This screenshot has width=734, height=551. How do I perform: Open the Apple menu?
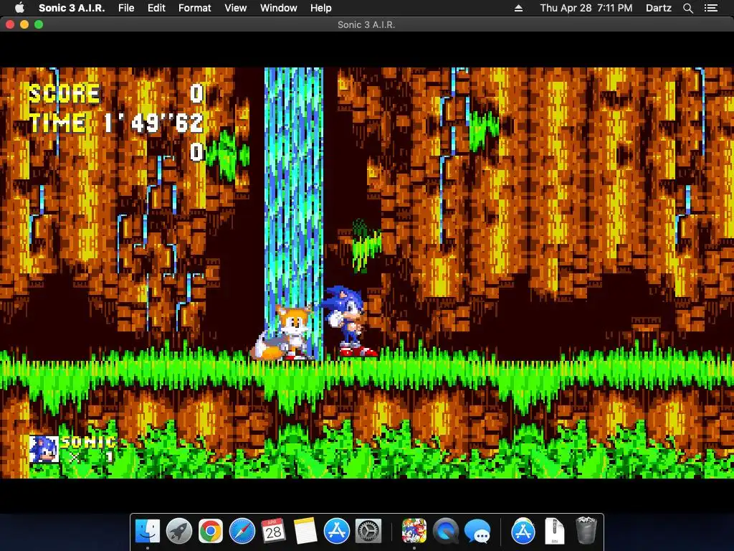coord(19,7)
